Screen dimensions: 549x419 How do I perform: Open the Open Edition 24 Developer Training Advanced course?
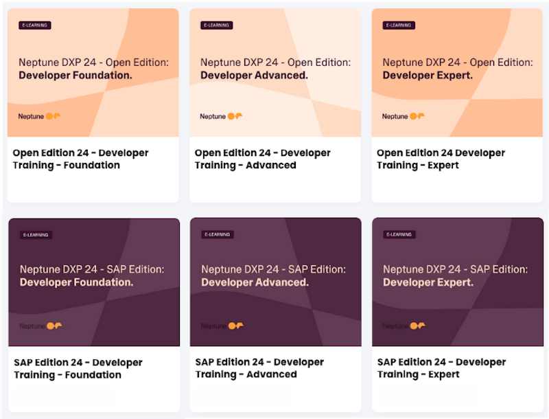(263, 159)
